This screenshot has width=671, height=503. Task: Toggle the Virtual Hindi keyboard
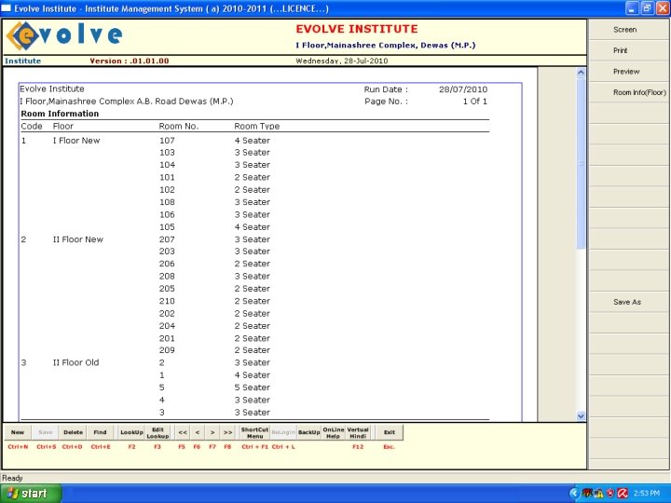(358, 433)
